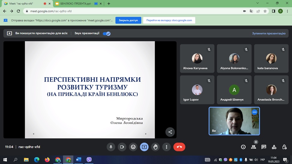Viewport: 292px width, 164px height.
Task: Close the Meet browser tab
Action: point(49,4)
